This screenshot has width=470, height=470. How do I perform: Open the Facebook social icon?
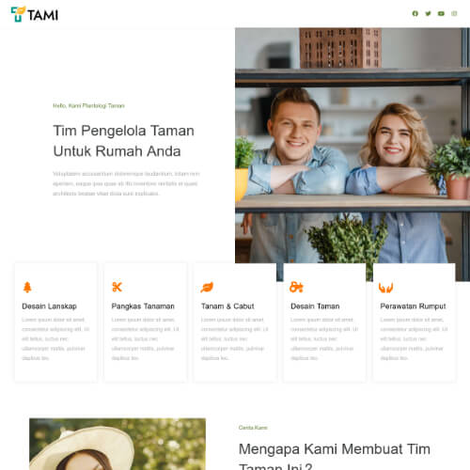point(415,13)
